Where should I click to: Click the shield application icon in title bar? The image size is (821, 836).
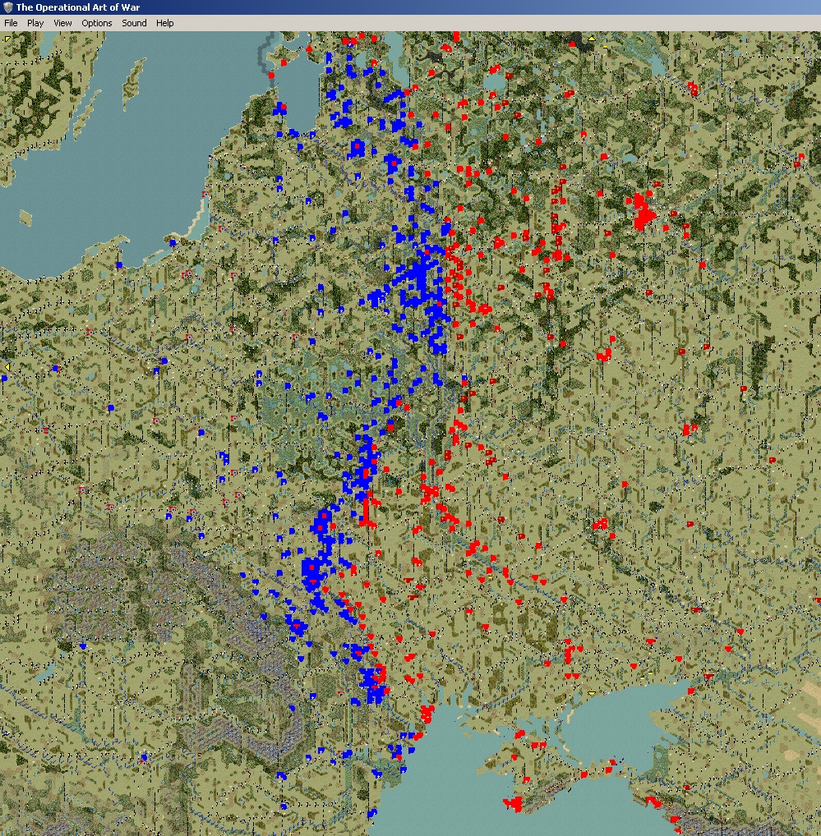7,7
